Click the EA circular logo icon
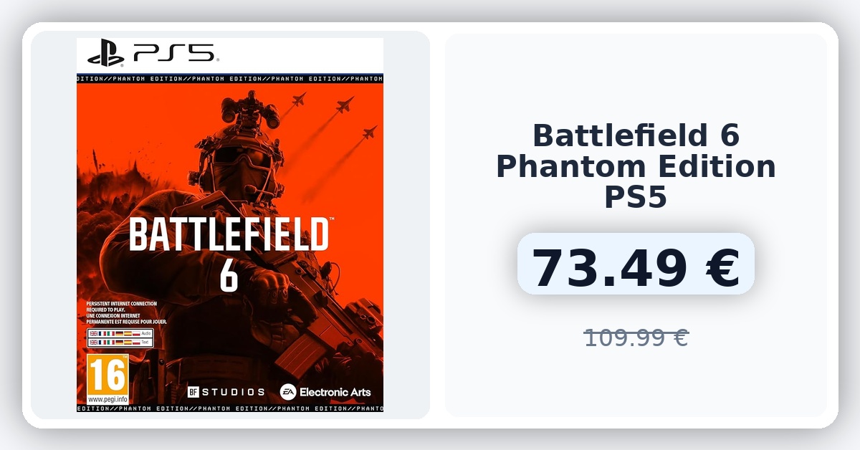 [288, 392]
